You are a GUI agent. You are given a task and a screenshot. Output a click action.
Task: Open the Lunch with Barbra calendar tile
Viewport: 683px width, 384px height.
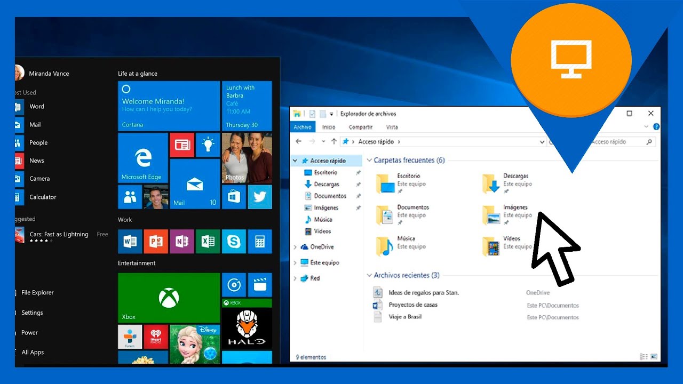[247, 106]
